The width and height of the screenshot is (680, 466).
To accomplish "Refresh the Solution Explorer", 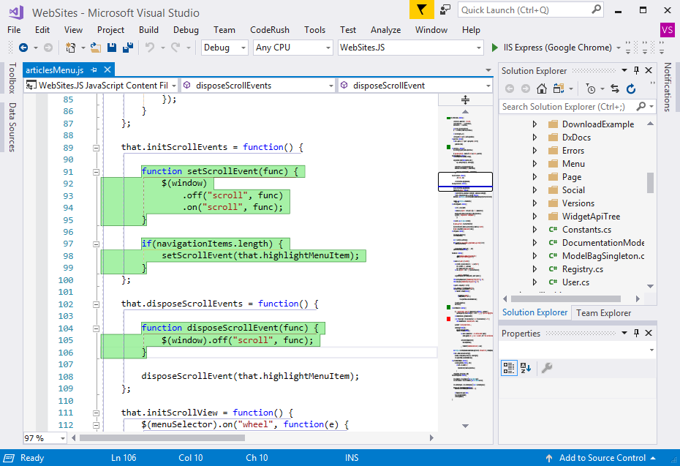I will click(x=632, y=88).
